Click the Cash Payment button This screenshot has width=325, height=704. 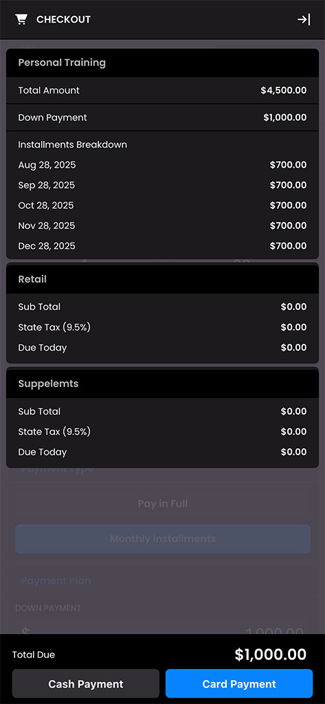[x=86, y=684]
